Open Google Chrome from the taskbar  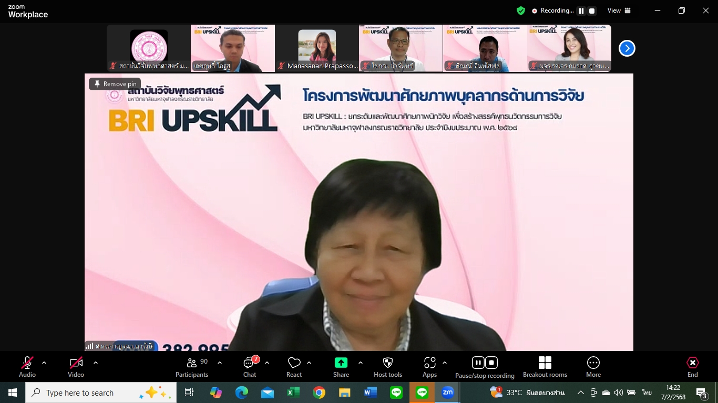tap(319, 393)
